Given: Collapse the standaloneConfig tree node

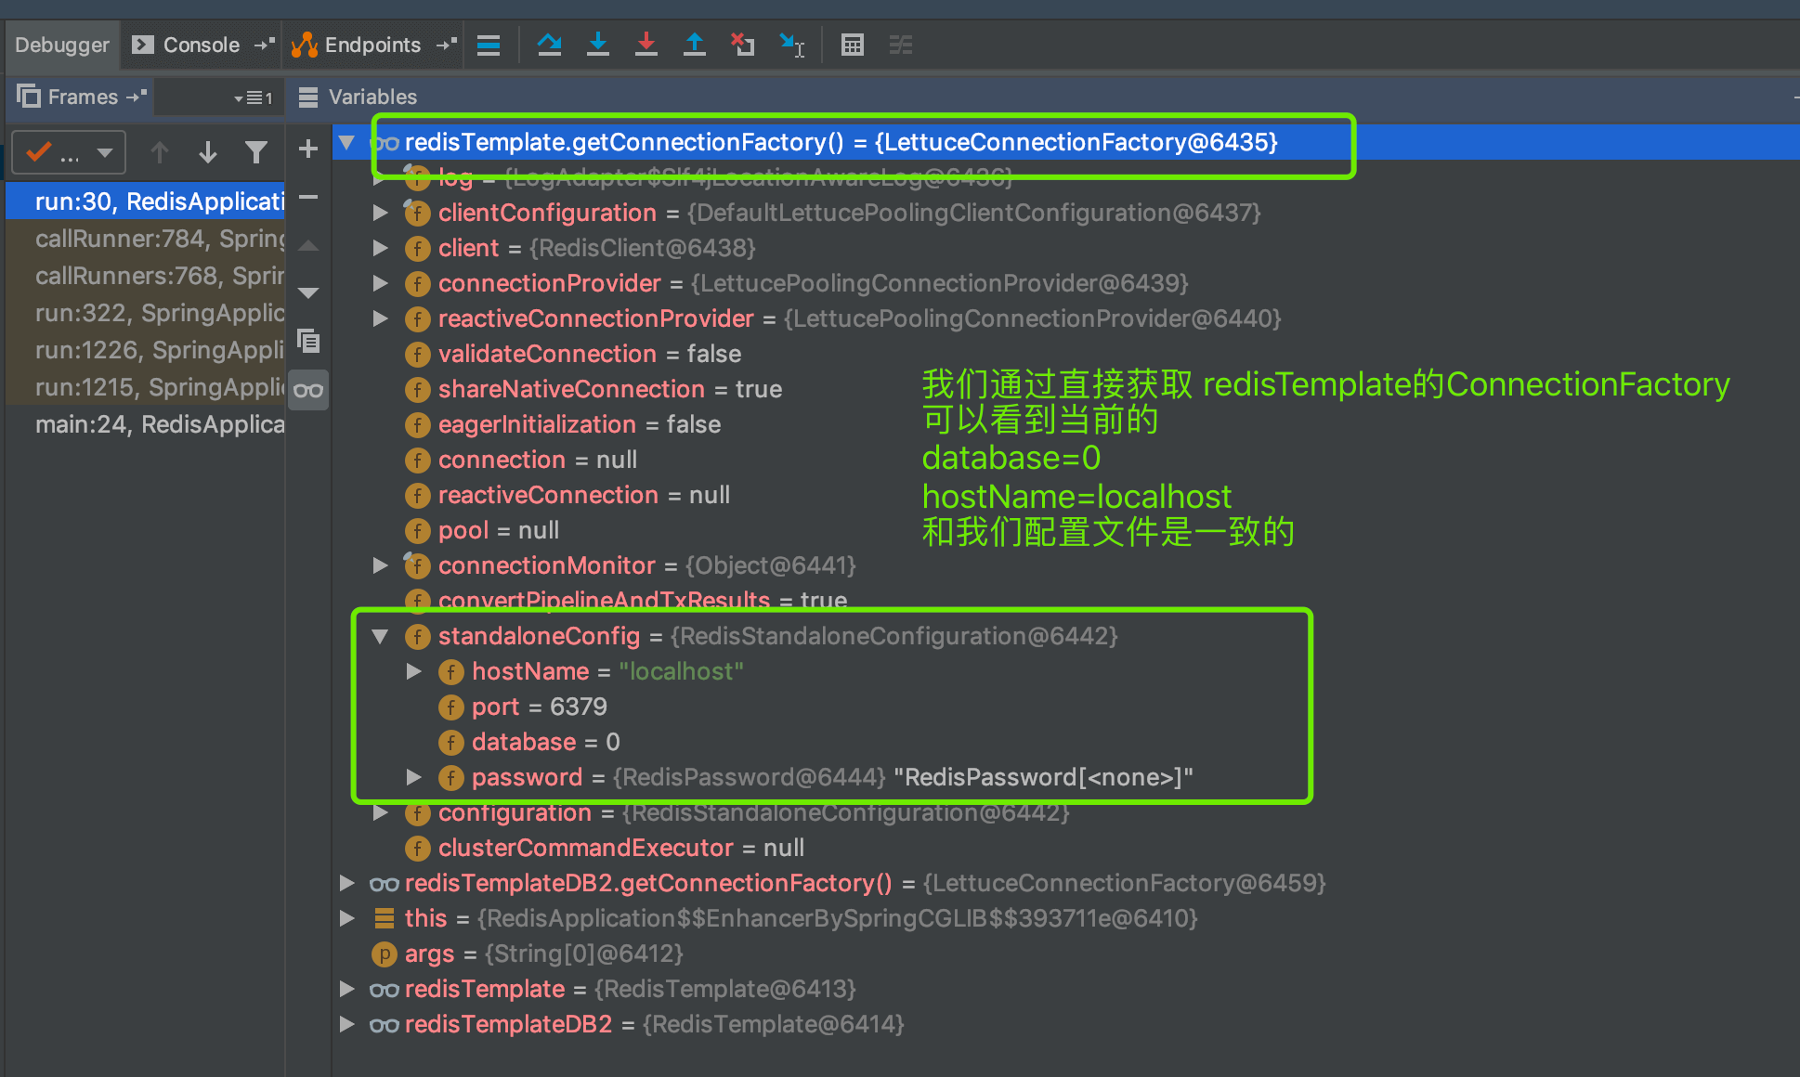Looking at the screenshot, I should [380, 637].
